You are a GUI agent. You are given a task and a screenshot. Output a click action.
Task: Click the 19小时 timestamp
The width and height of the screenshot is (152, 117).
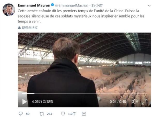[x=97, y=5]
